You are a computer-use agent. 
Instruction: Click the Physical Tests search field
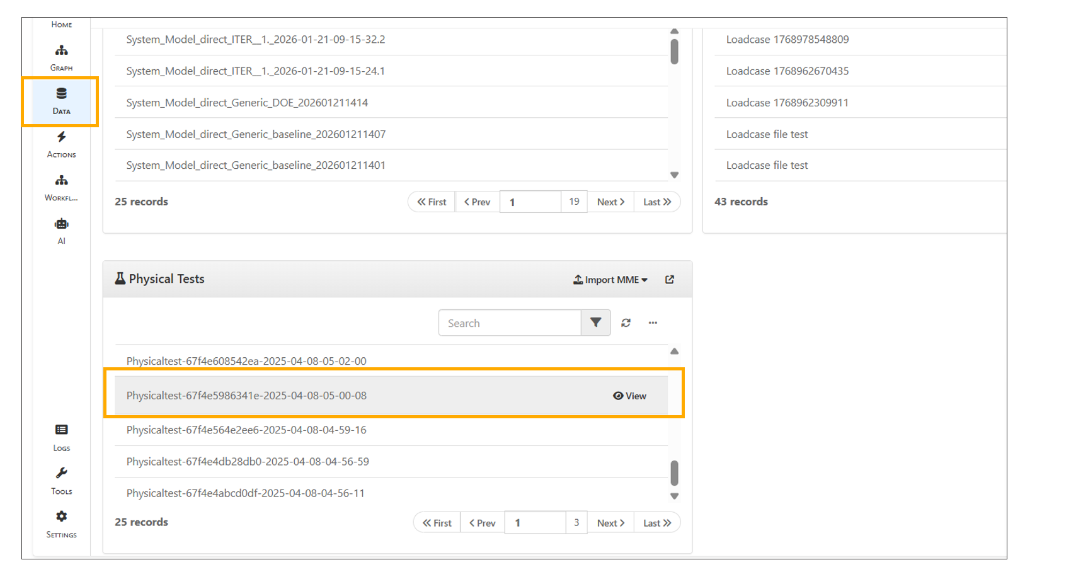coord(509,323)
